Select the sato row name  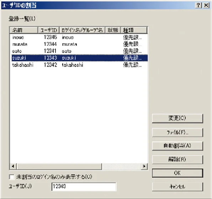pyautogui.click(x=17, y=51)
